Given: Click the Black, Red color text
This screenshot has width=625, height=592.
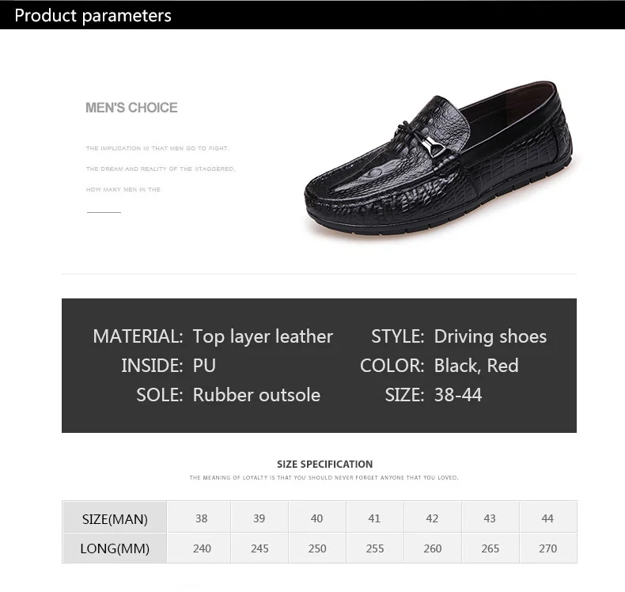Looking at the screenshot, I should [475, 366].
